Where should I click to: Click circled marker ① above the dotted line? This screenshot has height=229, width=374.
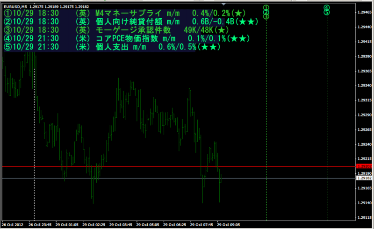click(x=266, y=8)
